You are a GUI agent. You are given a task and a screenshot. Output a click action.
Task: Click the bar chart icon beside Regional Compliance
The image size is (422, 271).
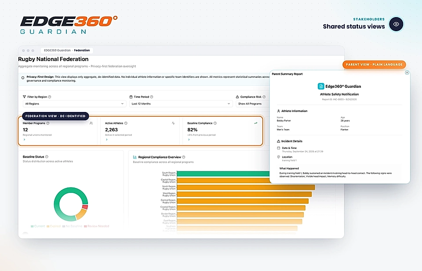pos(135,157)
